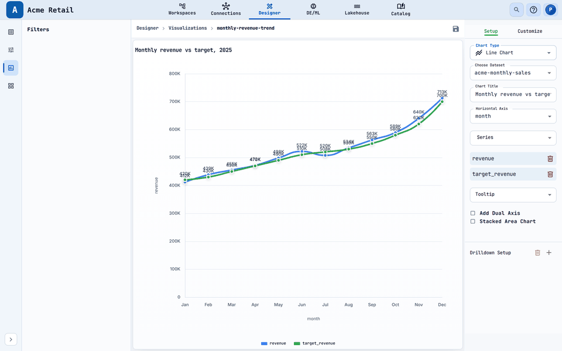
Task: Open the Tooltip dropdown
Action: (x=513, y=194)
